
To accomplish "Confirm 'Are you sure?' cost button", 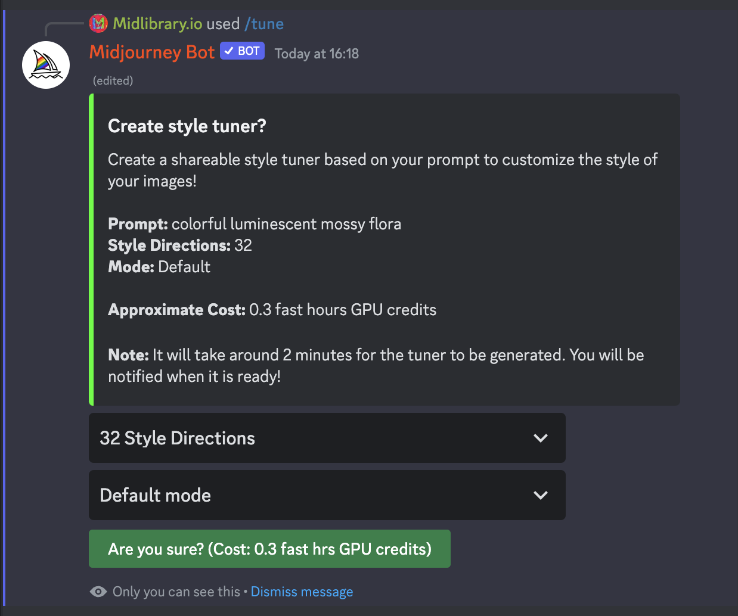I will coord(269,549).
